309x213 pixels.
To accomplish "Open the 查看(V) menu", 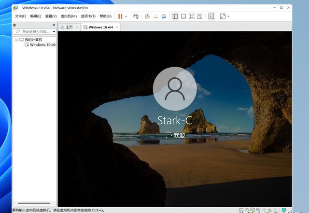I will (x=51, y=16).
